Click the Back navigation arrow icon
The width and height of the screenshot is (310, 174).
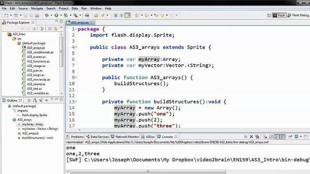coord(162,15)
